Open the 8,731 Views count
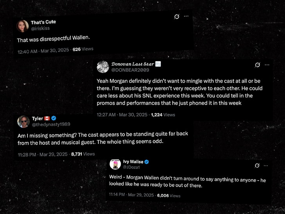Screen dimensions: 285x214 point(83,154)
